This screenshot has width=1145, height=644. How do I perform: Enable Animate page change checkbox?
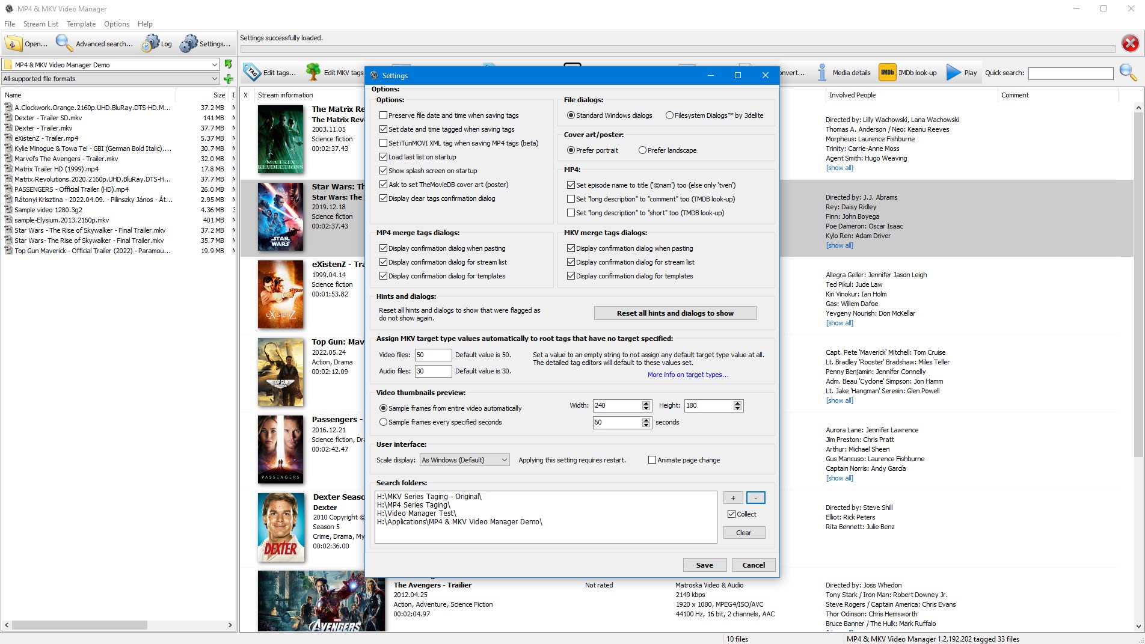coord(652,460)
